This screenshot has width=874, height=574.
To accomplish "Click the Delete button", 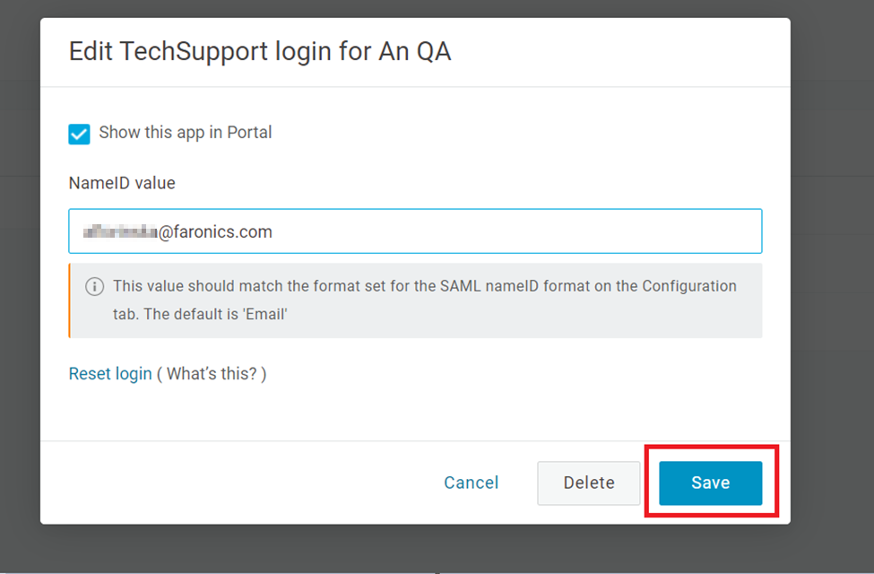I will pyautogui.click(x=588, y=483).
